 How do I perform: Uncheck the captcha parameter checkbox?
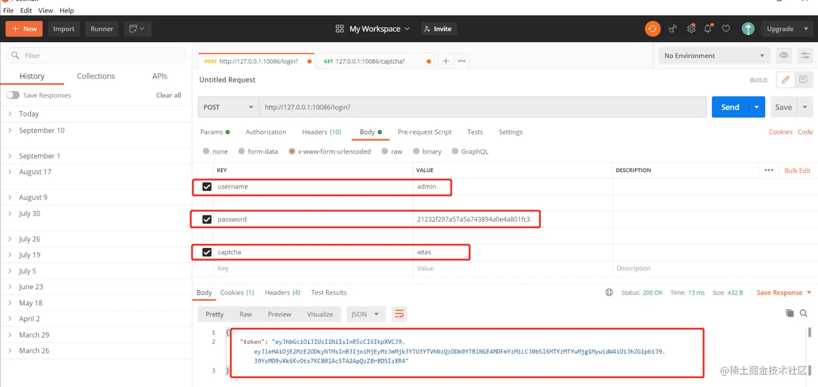207,252
